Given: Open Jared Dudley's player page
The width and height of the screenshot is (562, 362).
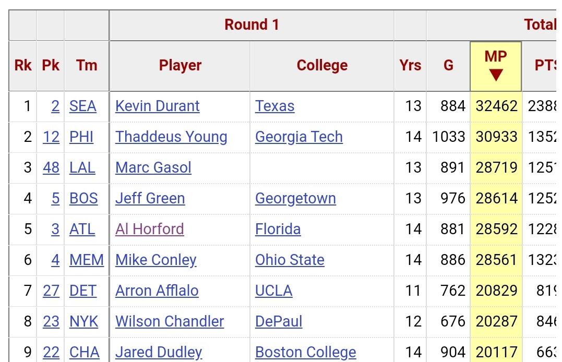Looking at the screenshot, I should (158, 352).
